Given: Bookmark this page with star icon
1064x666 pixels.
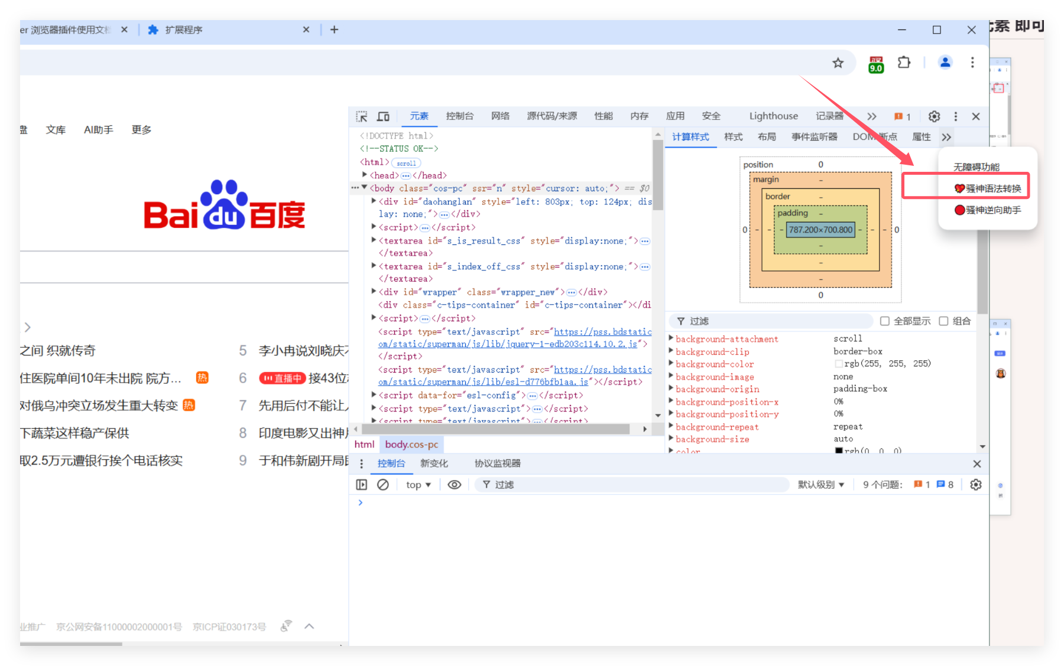Looking at the screenshot, I should (x=838, y=63).
